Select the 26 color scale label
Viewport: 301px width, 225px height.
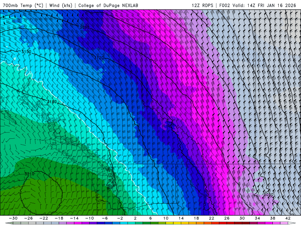coord(227,218)
